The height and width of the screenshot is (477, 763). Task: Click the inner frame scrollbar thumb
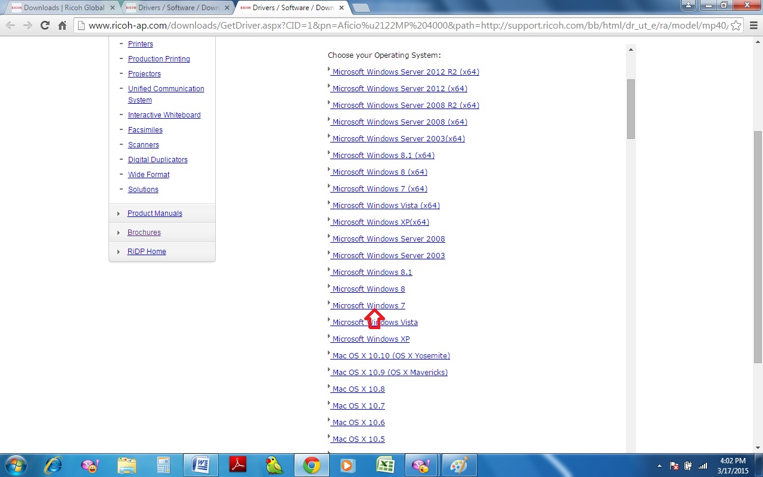coord(631,109)
